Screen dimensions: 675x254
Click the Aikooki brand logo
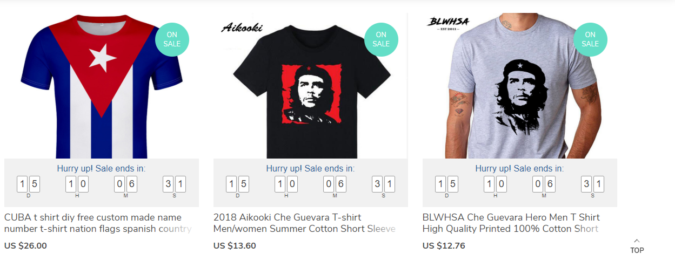(242, 27)
